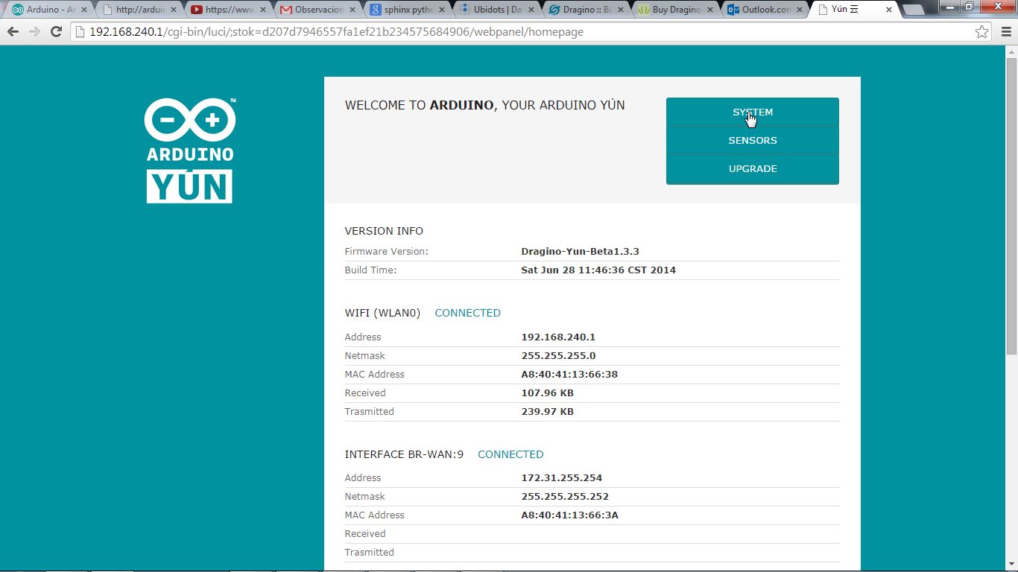Click the netmask 255.255.255.252
Screen dimensions: 1018x572
point(565,497)
